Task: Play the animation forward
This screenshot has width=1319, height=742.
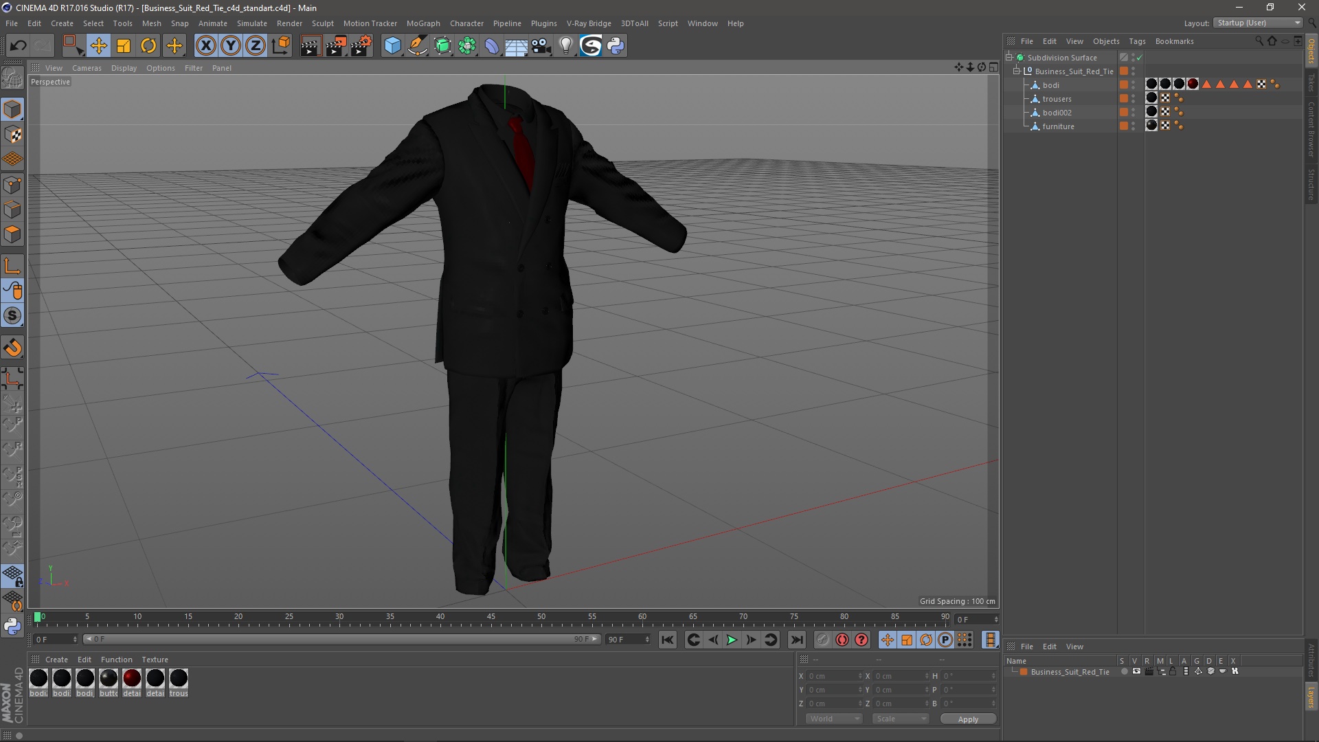Action: coord(732,640)
